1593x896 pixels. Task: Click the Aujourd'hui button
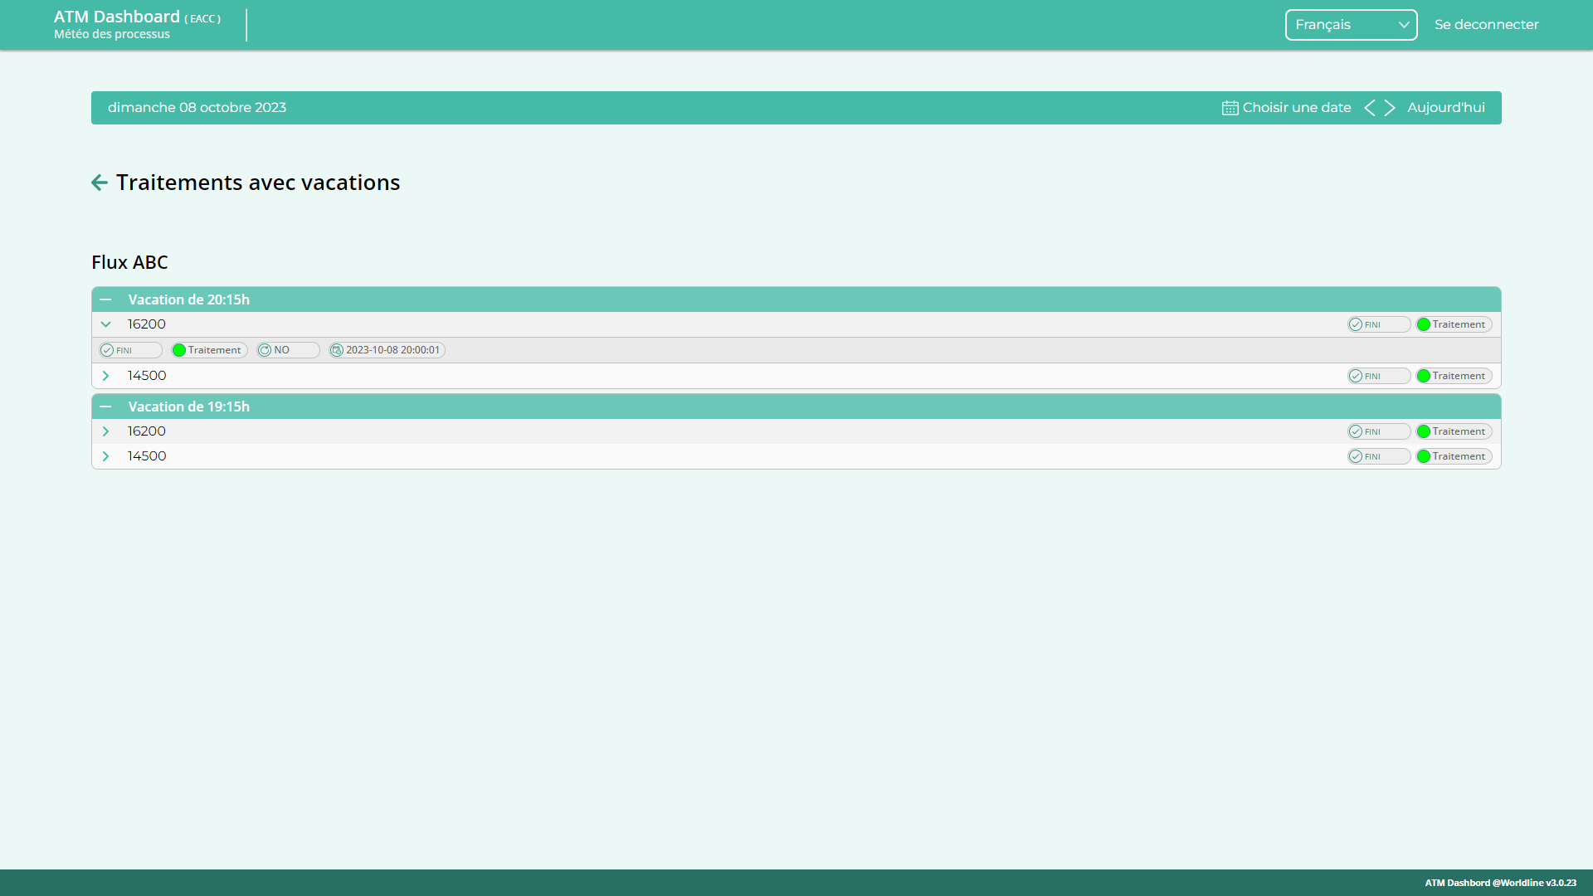click(1445, 108)
